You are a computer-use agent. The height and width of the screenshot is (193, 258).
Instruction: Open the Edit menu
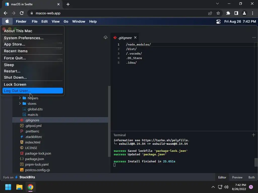coord(44,22)
